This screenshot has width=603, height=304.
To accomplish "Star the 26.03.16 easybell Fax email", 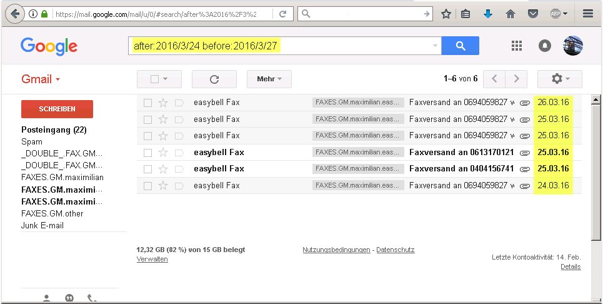I will pyautogui.click(x=163, y=103).
